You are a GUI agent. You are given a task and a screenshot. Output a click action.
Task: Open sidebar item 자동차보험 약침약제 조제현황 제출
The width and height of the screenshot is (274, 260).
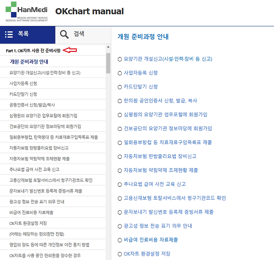click(x=39, y=159)
